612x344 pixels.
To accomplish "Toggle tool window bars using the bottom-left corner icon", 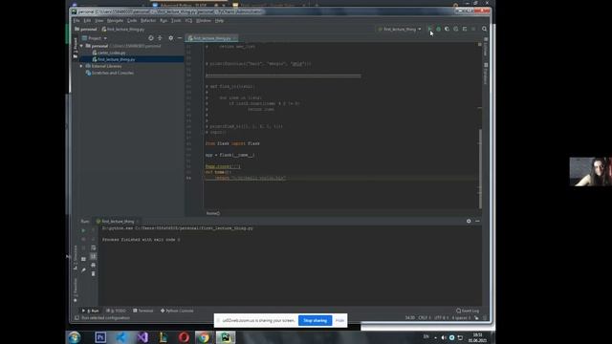I will click(x=76, y=318).
